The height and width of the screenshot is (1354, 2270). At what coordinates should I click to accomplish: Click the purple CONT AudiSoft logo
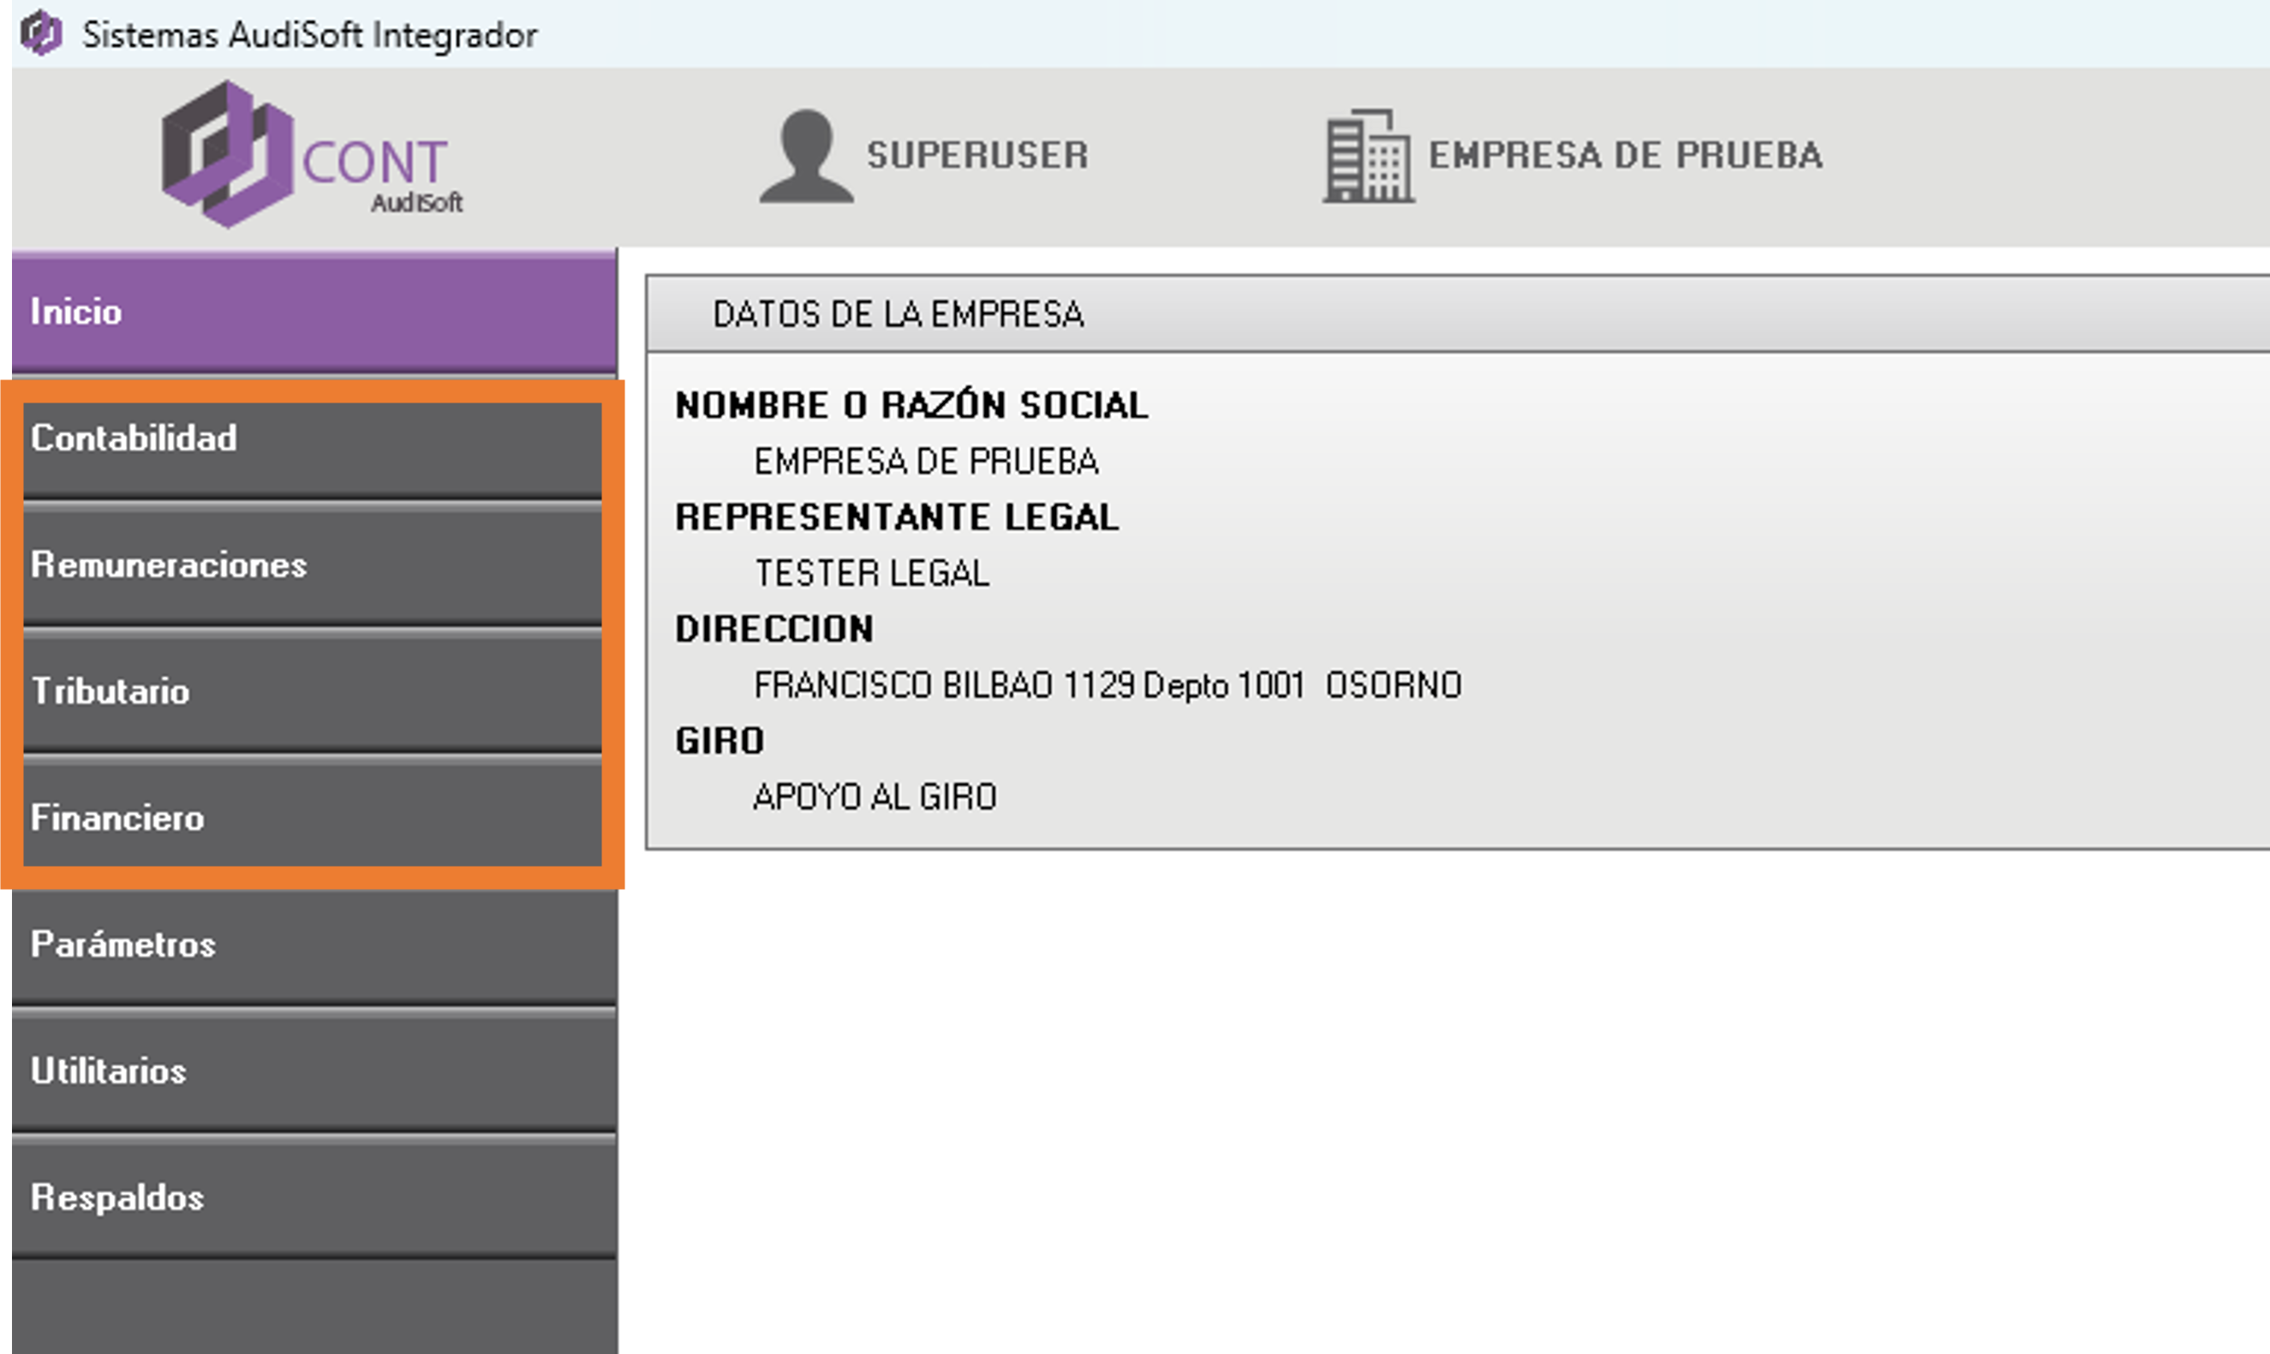click(312, 155)
